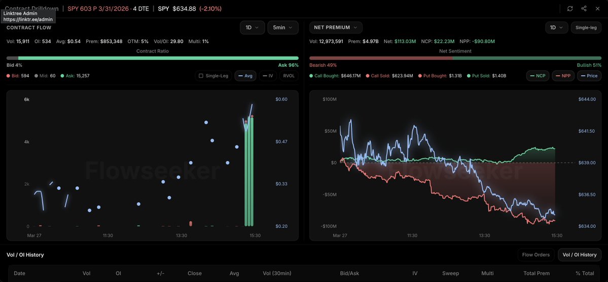
Task: Click the Bid/Ask column header
Action: (349, 273)
